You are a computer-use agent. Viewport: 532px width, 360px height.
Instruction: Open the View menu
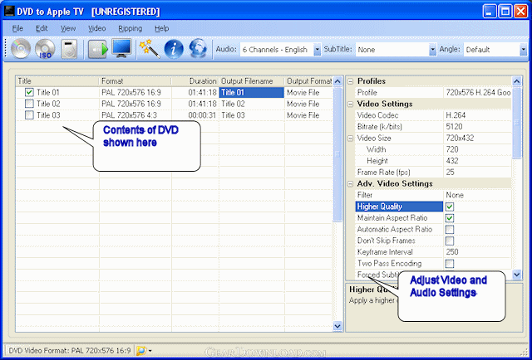68,28
